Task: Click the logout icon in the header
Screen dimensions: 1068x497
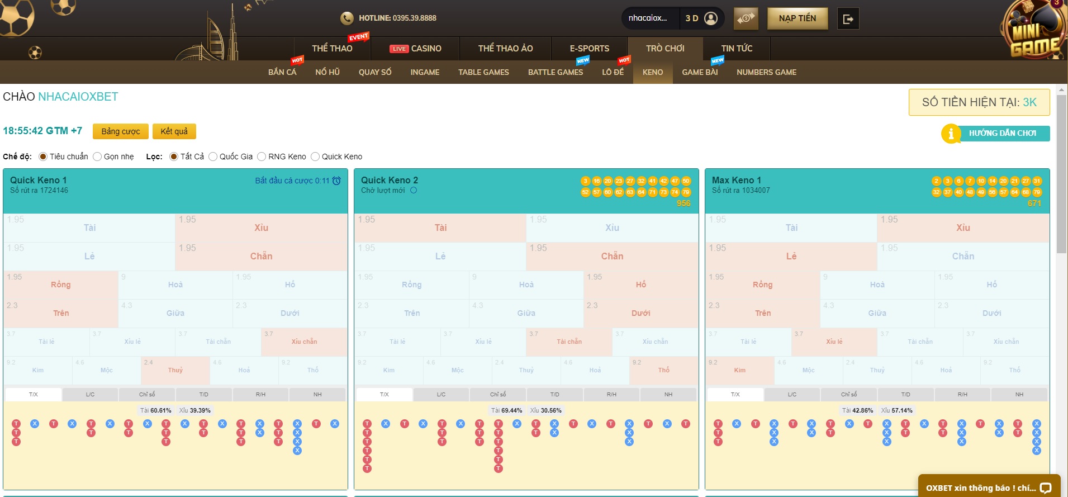Action: click(848, 19)
